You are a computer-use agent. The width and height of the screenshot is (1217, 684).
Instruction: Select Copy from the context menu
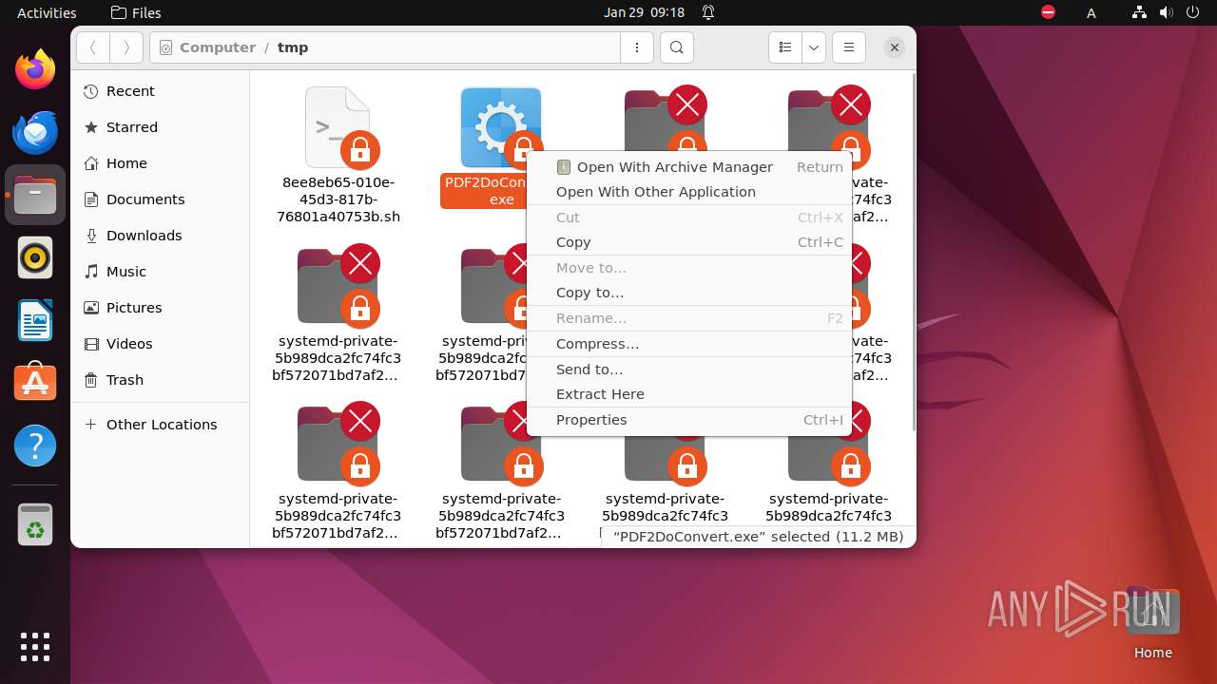pyautogui.click(x=689, y=242)
